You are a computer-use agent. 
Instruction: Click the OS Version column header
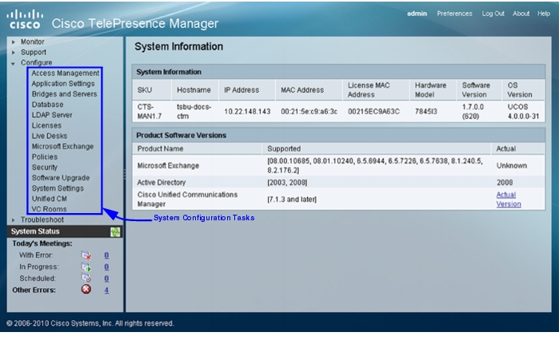pyautogui.click(x=523, y=90)
